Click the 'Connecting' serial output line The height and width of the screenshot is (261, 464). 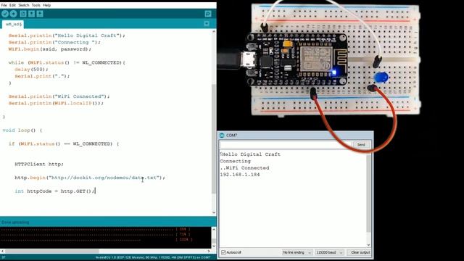(235, 161)
